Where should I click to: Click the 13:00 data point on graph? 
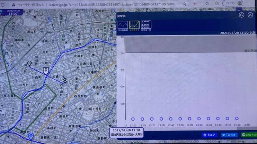(x=133, y=119)
